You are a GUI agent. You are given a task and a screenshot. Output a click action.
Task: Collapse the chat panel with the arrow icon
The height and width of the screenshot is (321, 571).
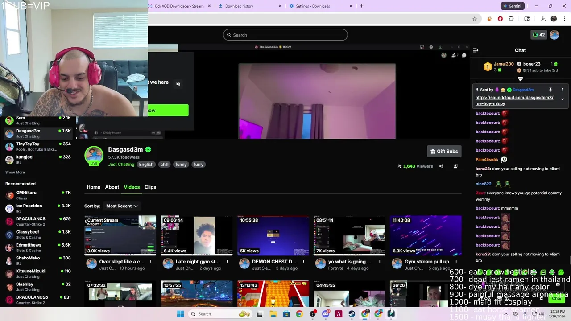[x=476, y=50]
